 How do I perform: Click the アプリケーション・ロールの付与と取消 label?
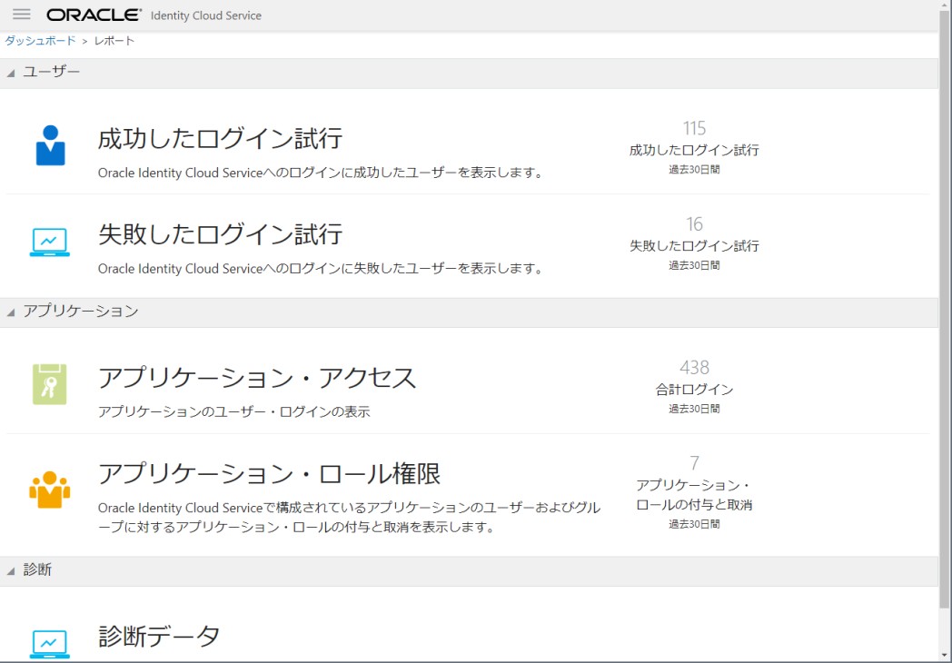coord(694,495)
